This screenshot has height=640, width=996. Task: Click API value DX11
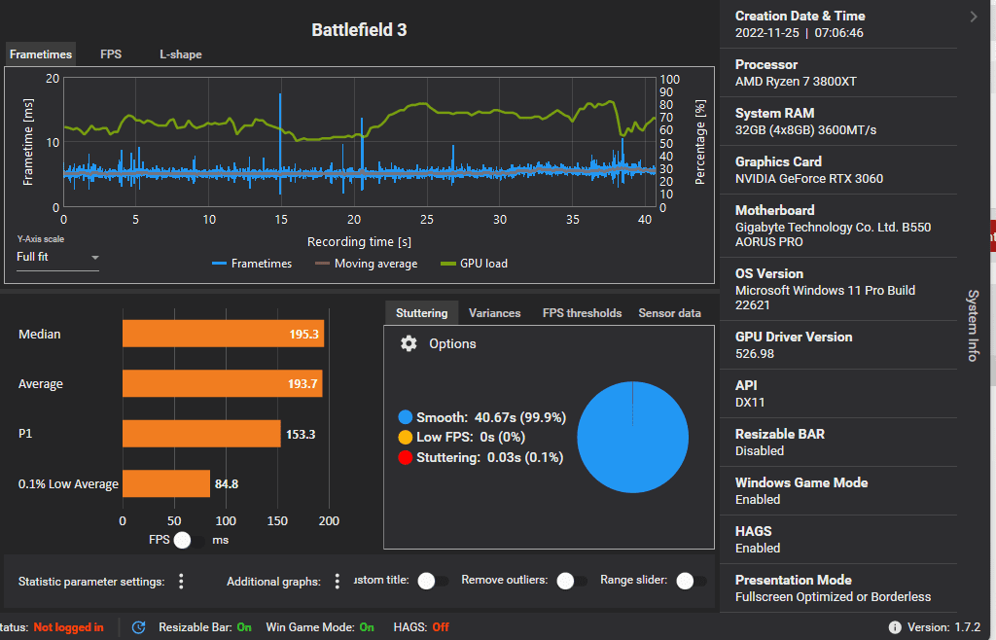click(750, 403)
